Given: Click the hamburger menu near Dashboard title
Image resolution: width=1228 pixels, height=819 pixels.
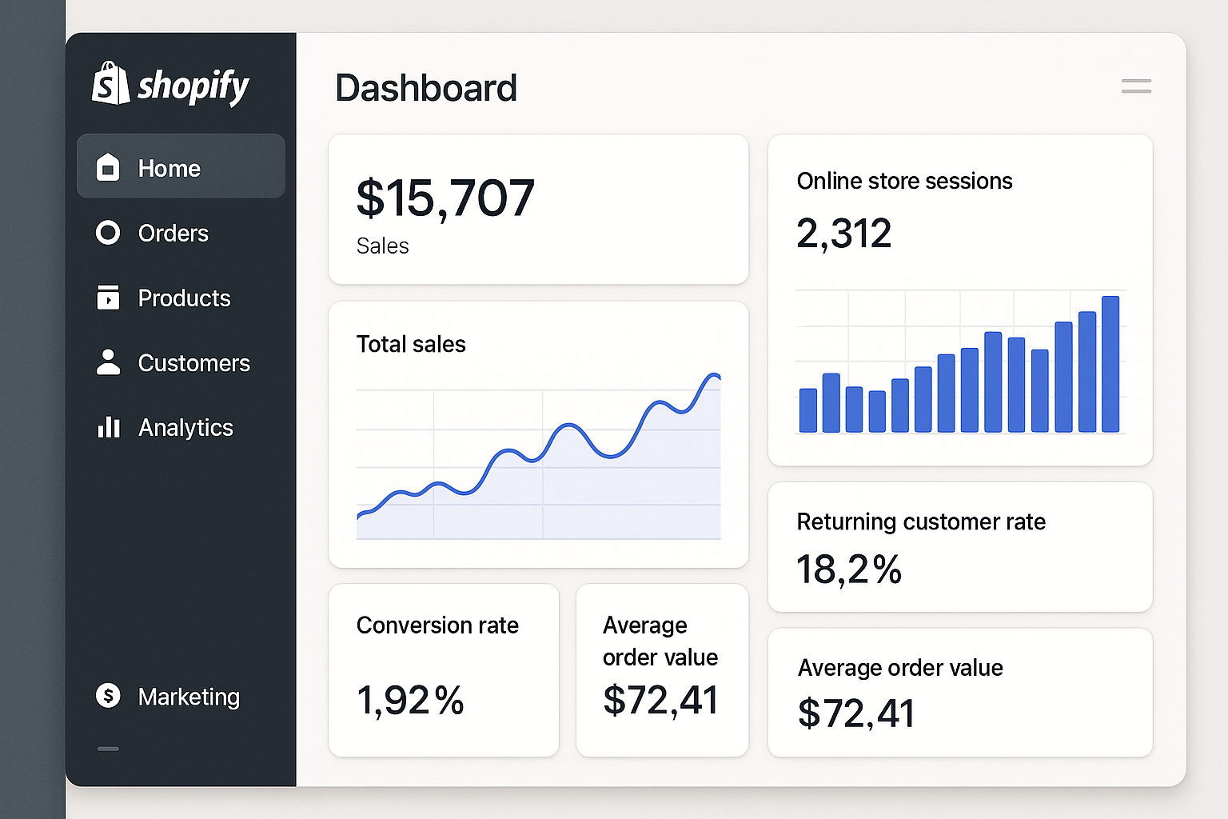Looking at the screenshot, I should pos(1135,86).
